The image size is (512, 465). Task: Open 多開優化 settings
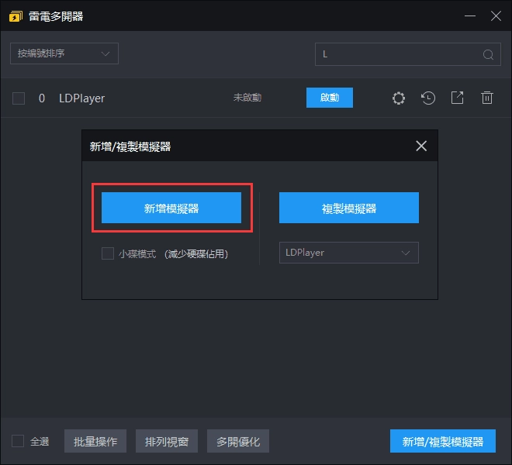(x=238, y=441)
